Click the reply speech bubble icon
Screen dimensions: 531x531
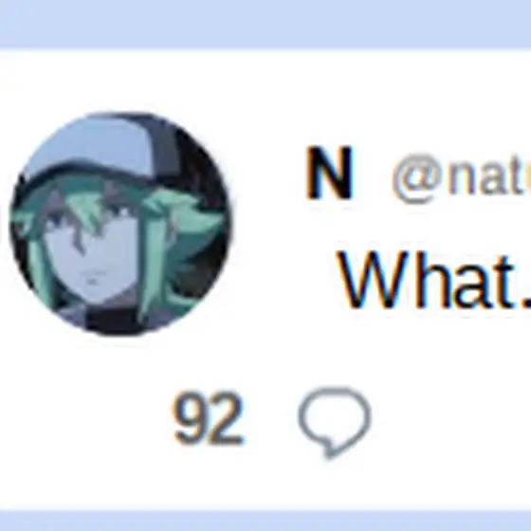tap(335, 422)
